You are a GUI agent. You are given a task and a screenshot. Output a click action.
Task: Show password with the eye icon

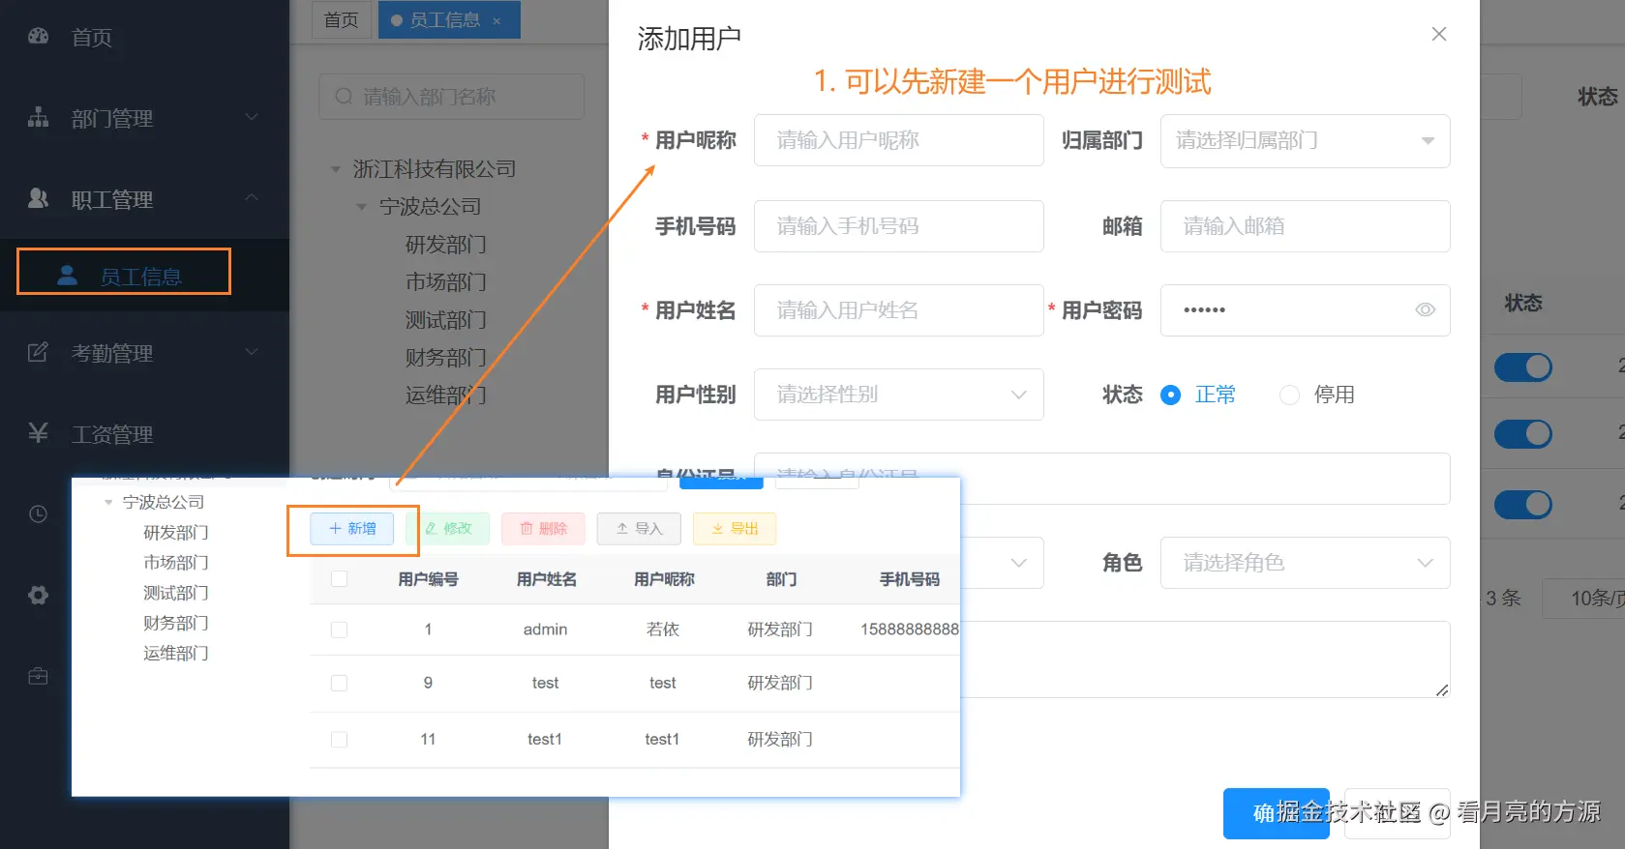(x=1425, y=310)
